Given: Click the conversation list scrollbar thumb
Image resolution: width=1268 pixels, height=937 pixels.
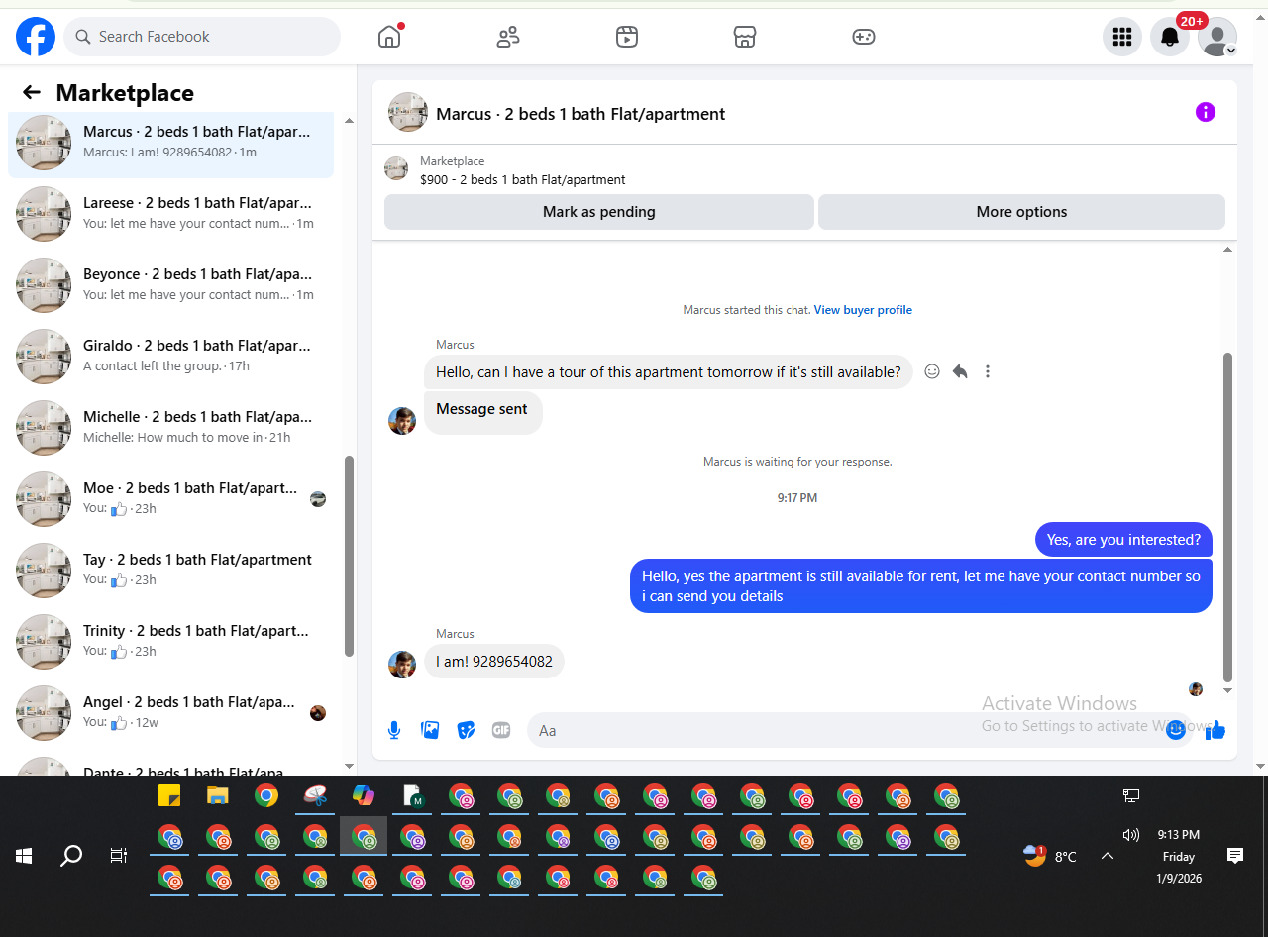Looking at the screenshot, I should (x=349, y=556).
